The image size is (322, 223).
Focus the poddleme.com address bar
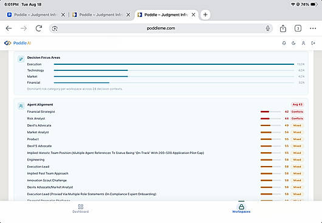tap(161, 28)
